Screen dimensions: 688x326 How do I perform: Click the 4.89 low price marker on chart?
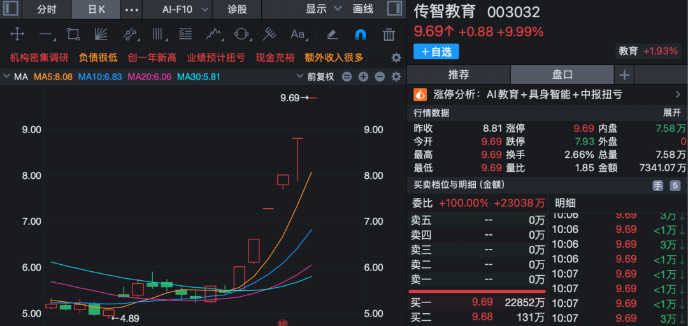[125, 318]
